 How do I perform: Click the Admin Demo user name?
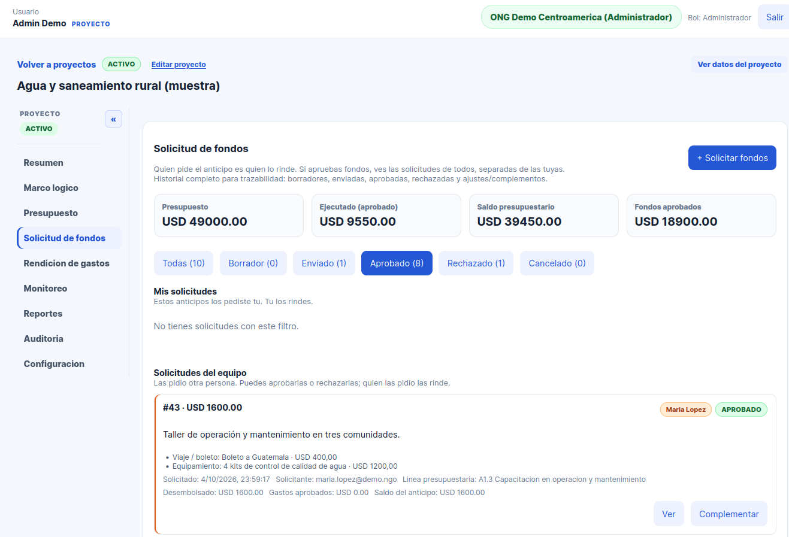tap(40, 23)
